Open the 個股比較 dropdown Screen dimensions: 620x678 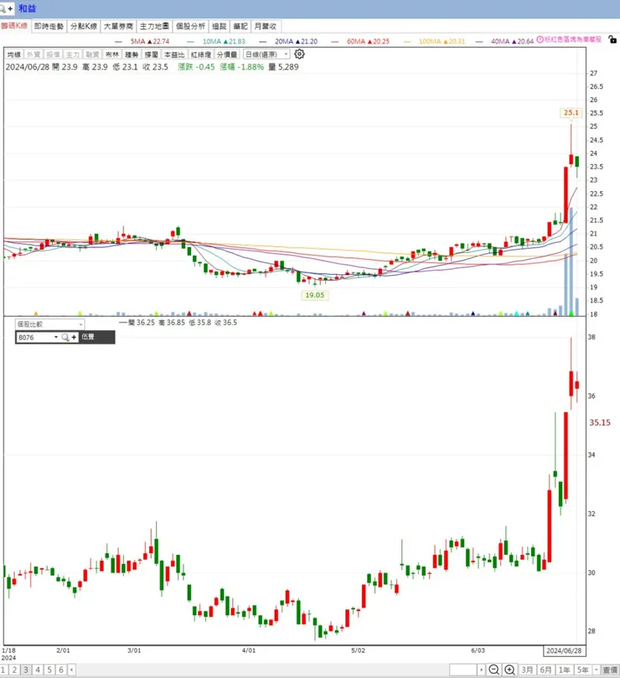pos(49,323)
